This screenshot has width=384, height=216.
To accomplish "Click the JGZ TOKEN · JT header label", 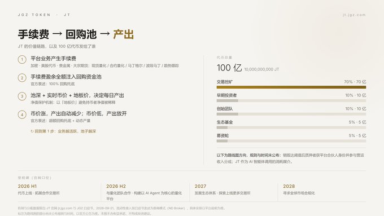I will 44,15.
